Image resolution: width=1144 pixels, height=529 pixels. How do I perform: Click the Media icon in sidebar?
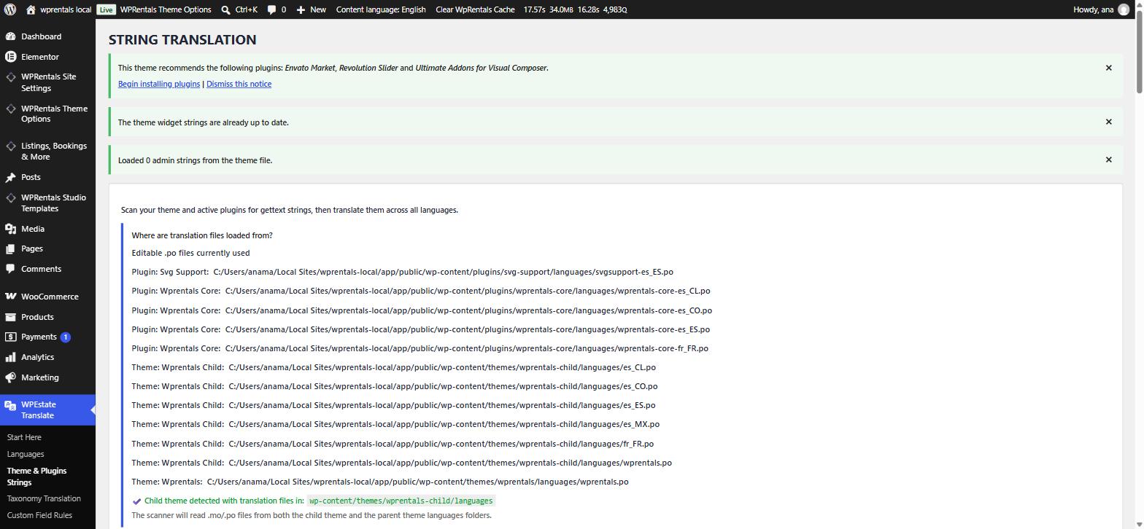pyautogui.click(x=10, y=229)
